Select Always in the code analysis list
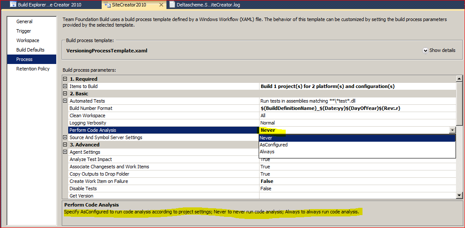The width and height of the screenshot is (465, 228). pos(267,152)
